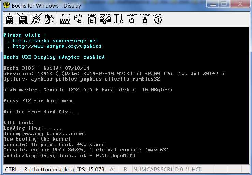The width and height of the screenshot is (252, 175).
Task: Take a snapshot with camera icon
Action: pos(105,19)
